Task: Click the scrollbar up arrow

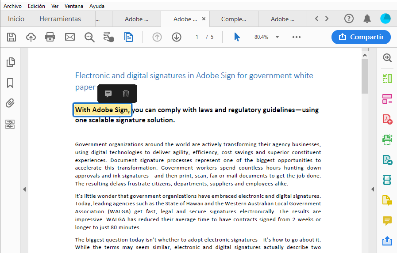Action: [365, 55]
